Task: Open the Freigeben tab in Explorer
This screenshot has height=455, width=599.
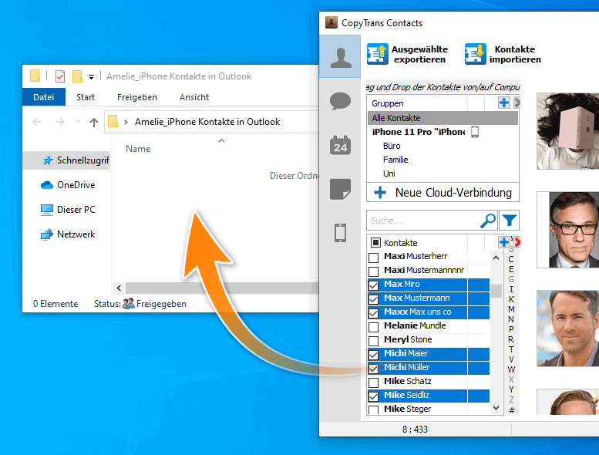Action: (x=136, y=97)
